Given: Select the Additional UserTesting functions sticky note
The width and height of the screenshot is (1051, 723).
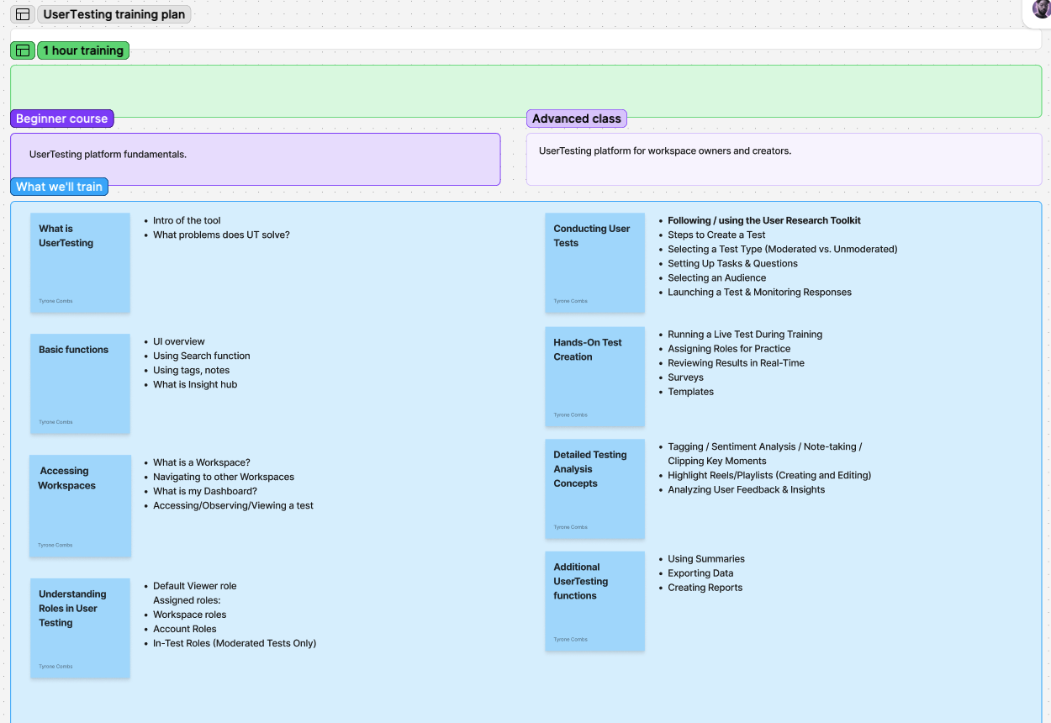Looking at the screenshot, I should [x=595, y=601].
